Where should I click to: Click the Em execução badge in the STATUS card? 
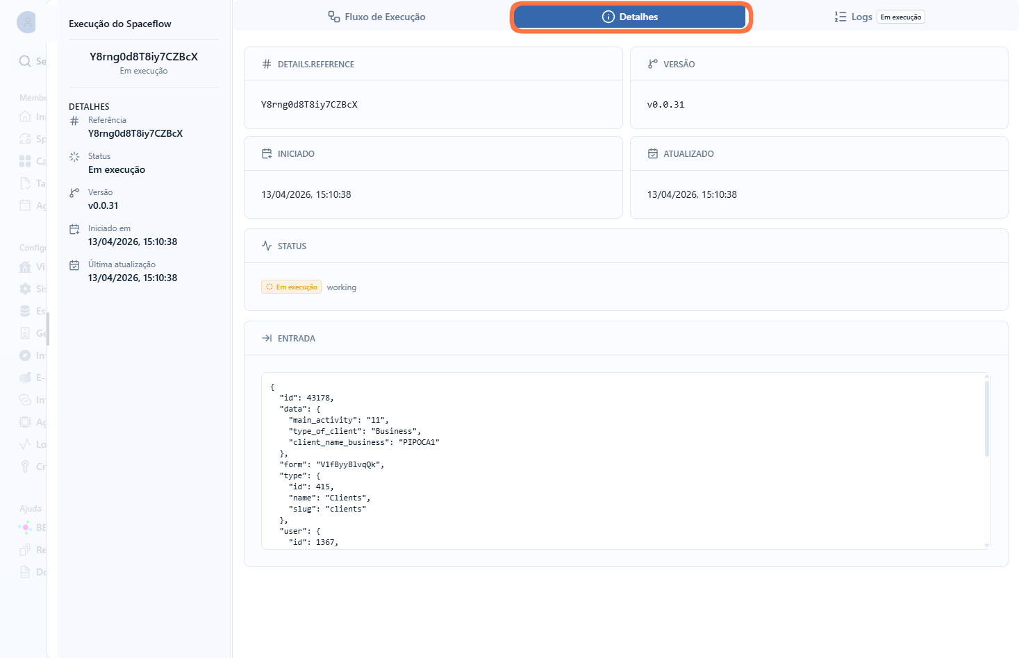pyautogui.click(x=291, y=287)
